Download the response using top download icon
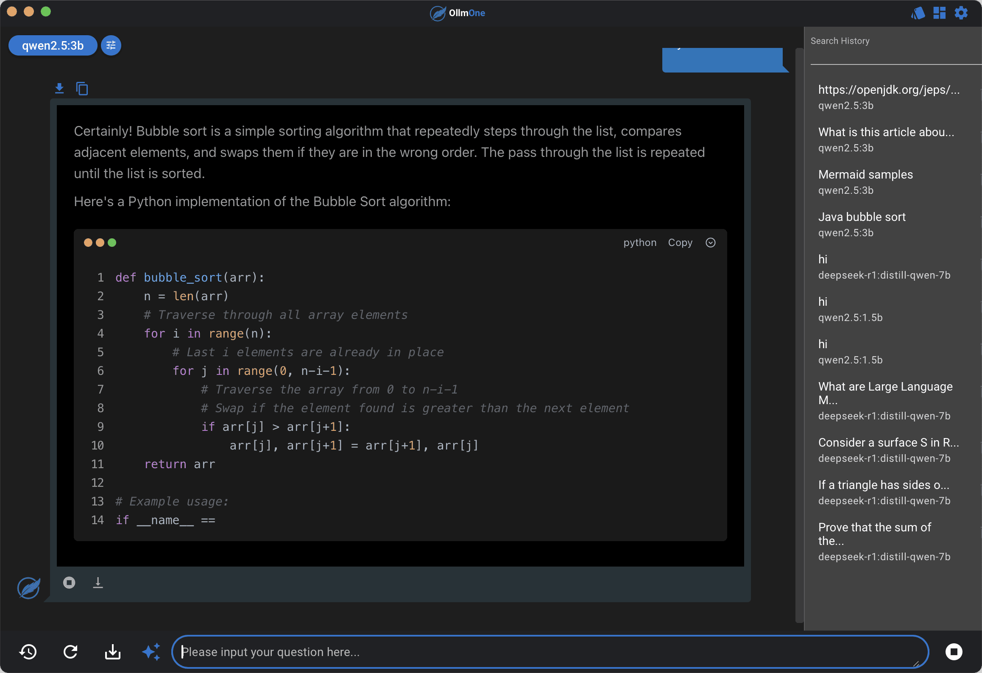 coord(59,88)
